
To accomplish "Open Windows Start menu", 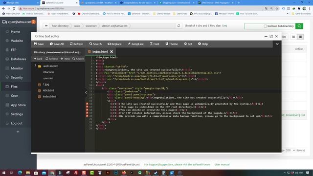I will click(x=3, y=173).
